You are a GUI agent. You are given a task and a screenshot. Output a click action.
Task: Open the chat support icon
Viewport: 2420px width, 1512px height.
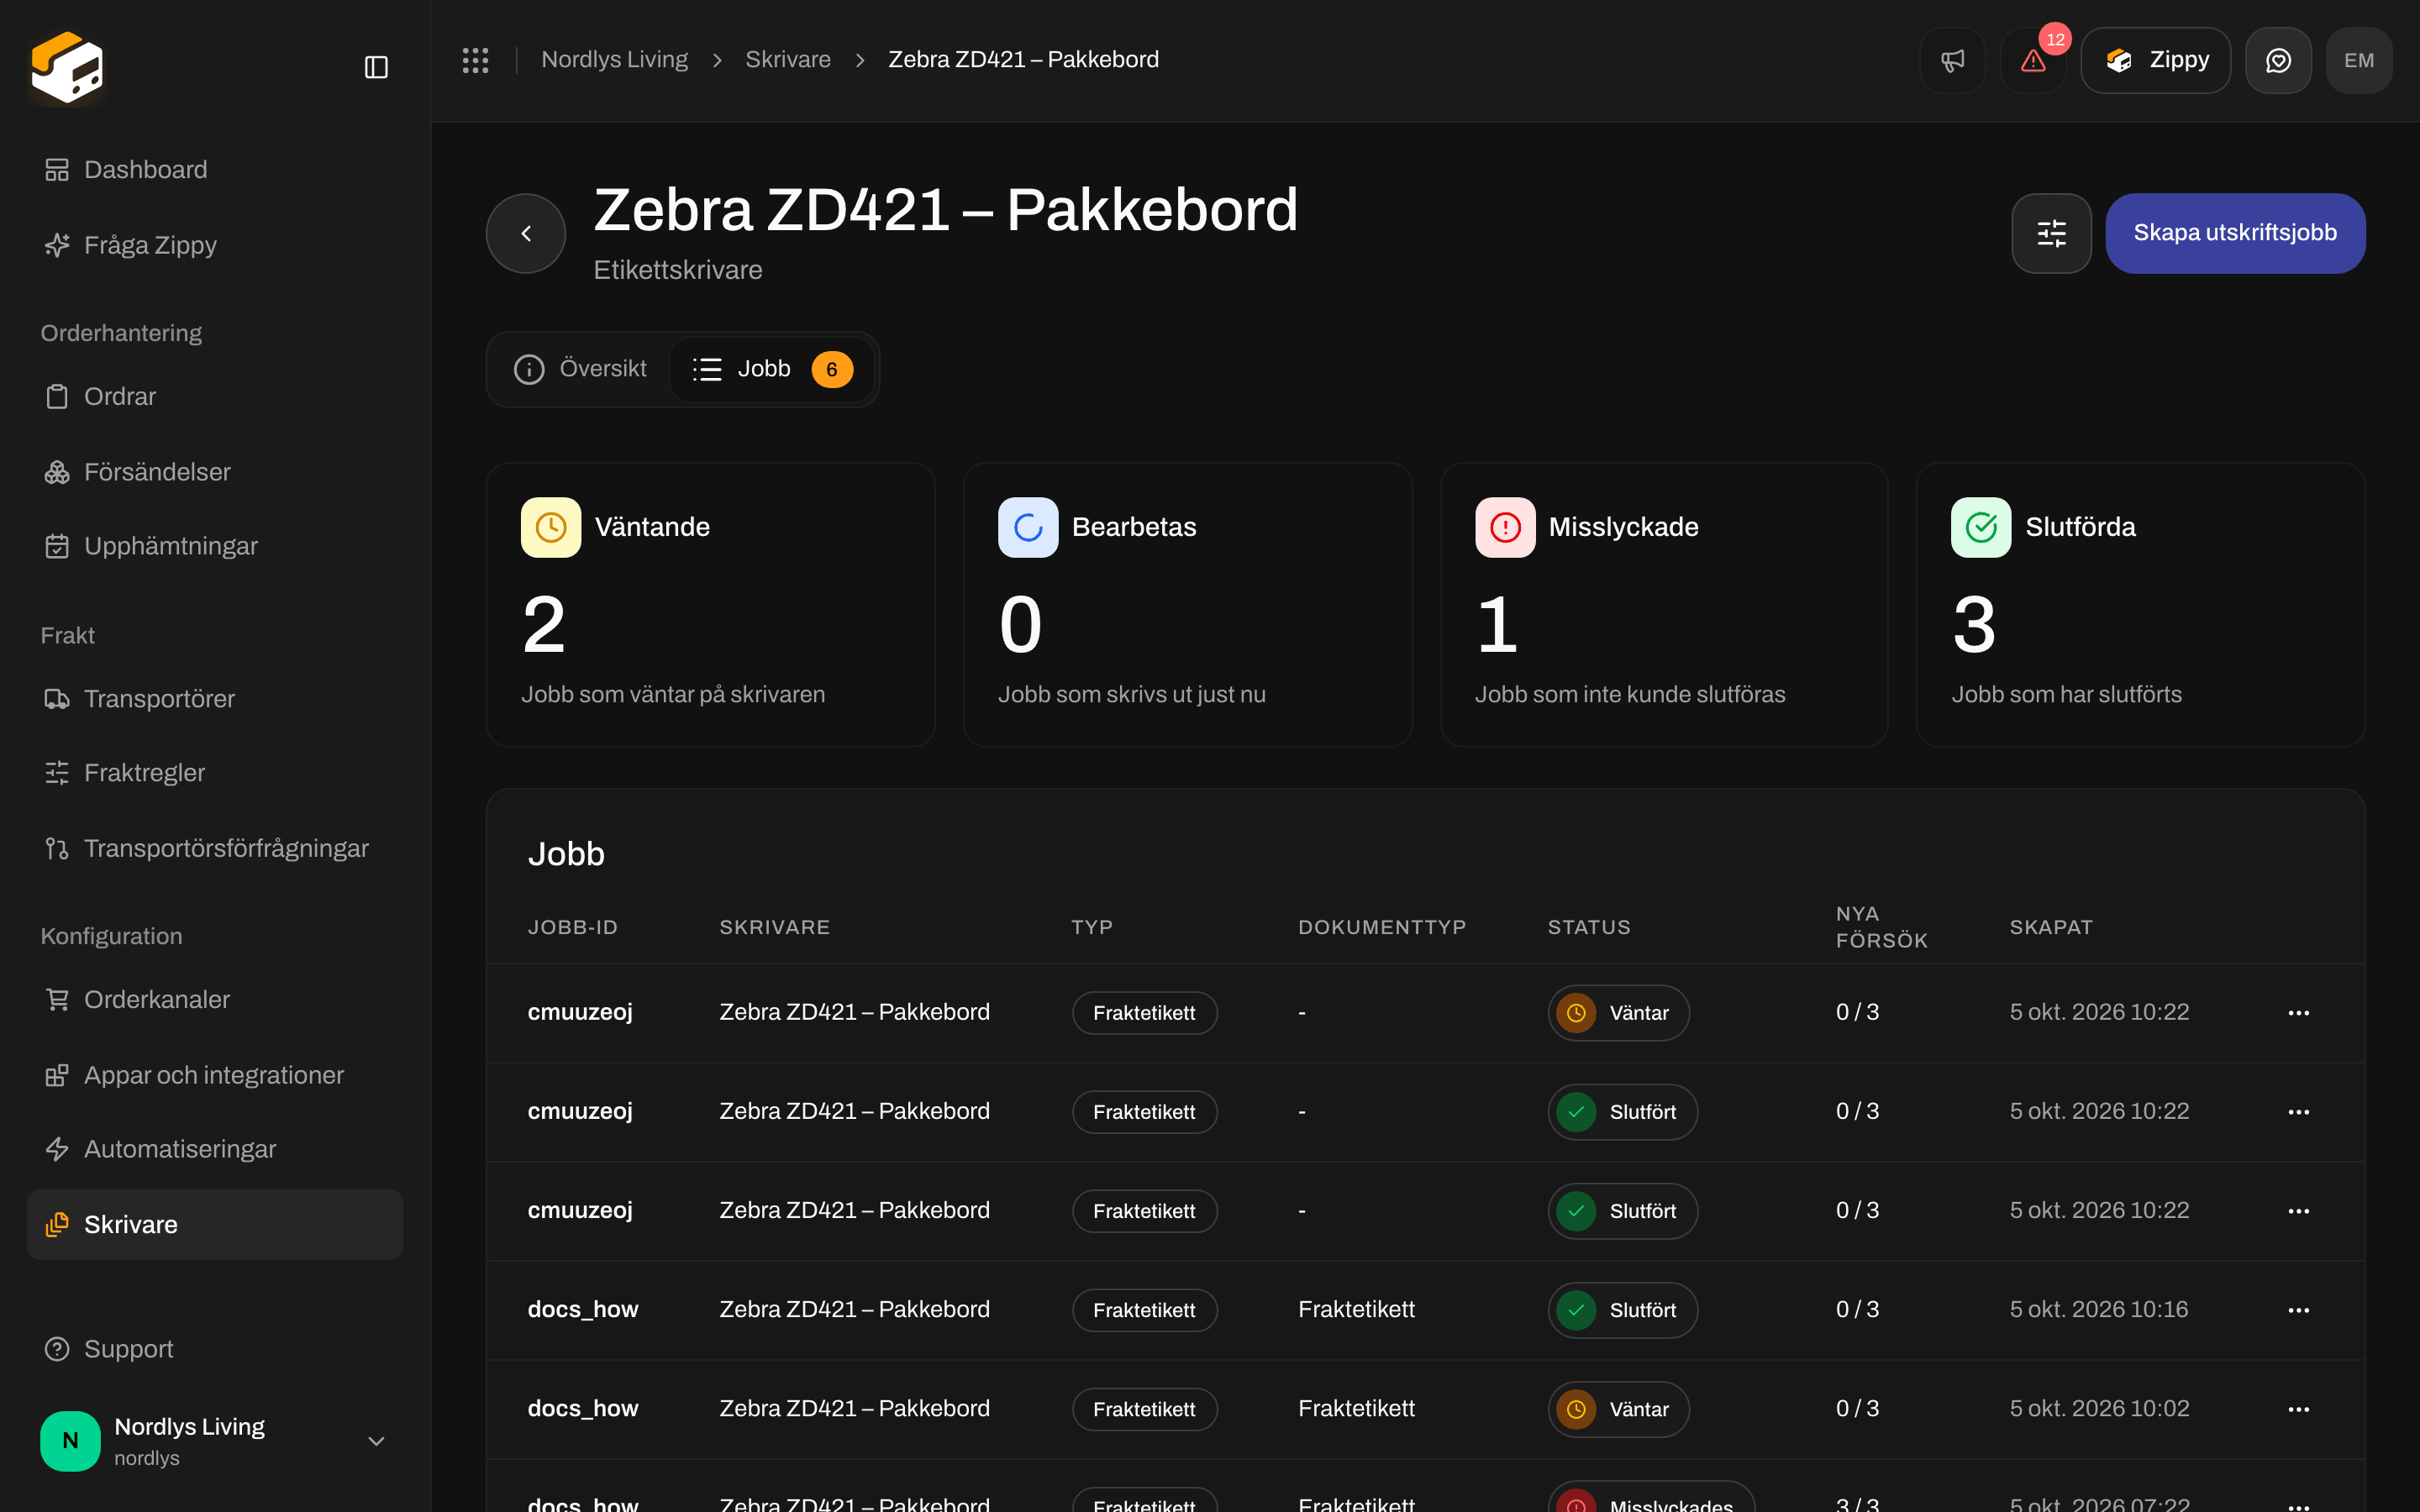2278,60
